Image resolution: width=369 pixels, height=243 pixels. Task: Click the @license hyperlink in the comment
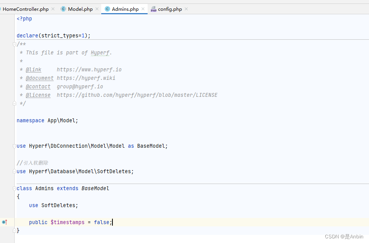(38, 95)
